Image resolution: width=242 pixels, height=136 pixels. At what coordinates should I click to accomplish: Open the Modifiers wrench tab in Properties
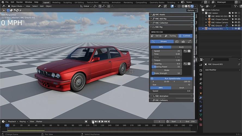[x=201, y=98]
